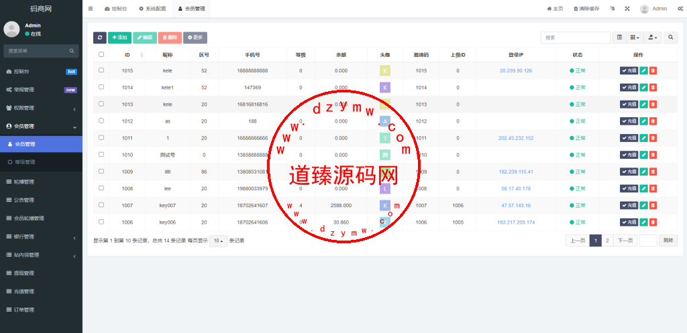
Task: Expand the 权限管理 sidebar menu
Action: 41,108
